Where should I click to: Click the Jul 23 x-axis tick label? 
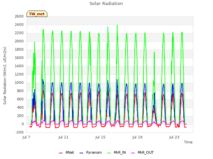pos(174,137)
